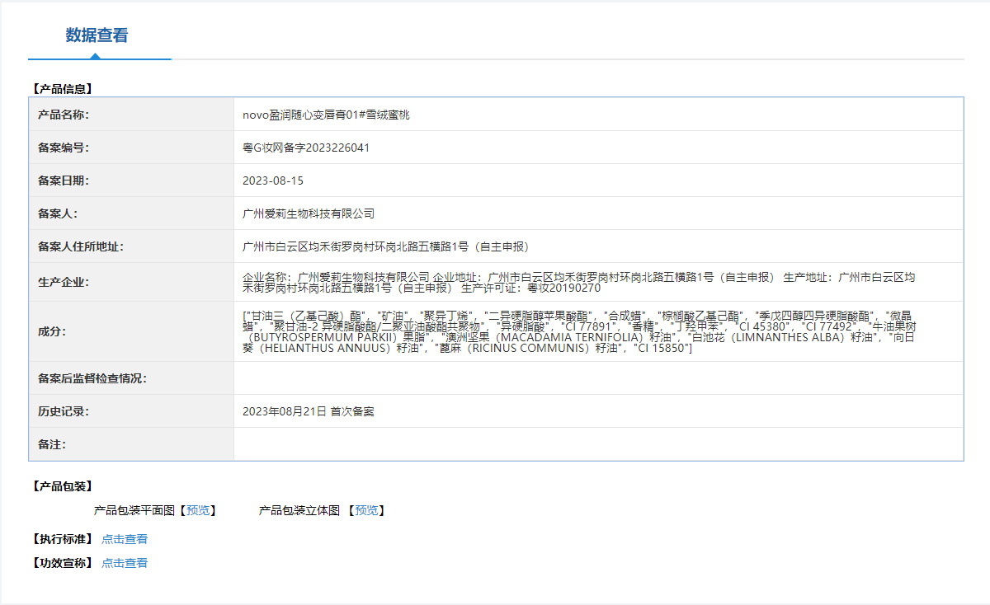990x605 pixels.
Task: Click the 【功效宣称】 label
Action: (x=62, y=563)
